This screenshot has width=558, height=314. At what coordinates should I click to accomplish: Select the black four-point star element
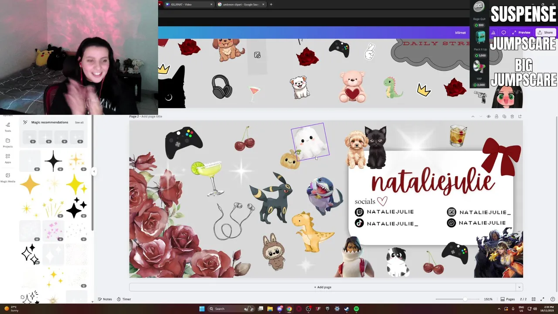(53, 160)
